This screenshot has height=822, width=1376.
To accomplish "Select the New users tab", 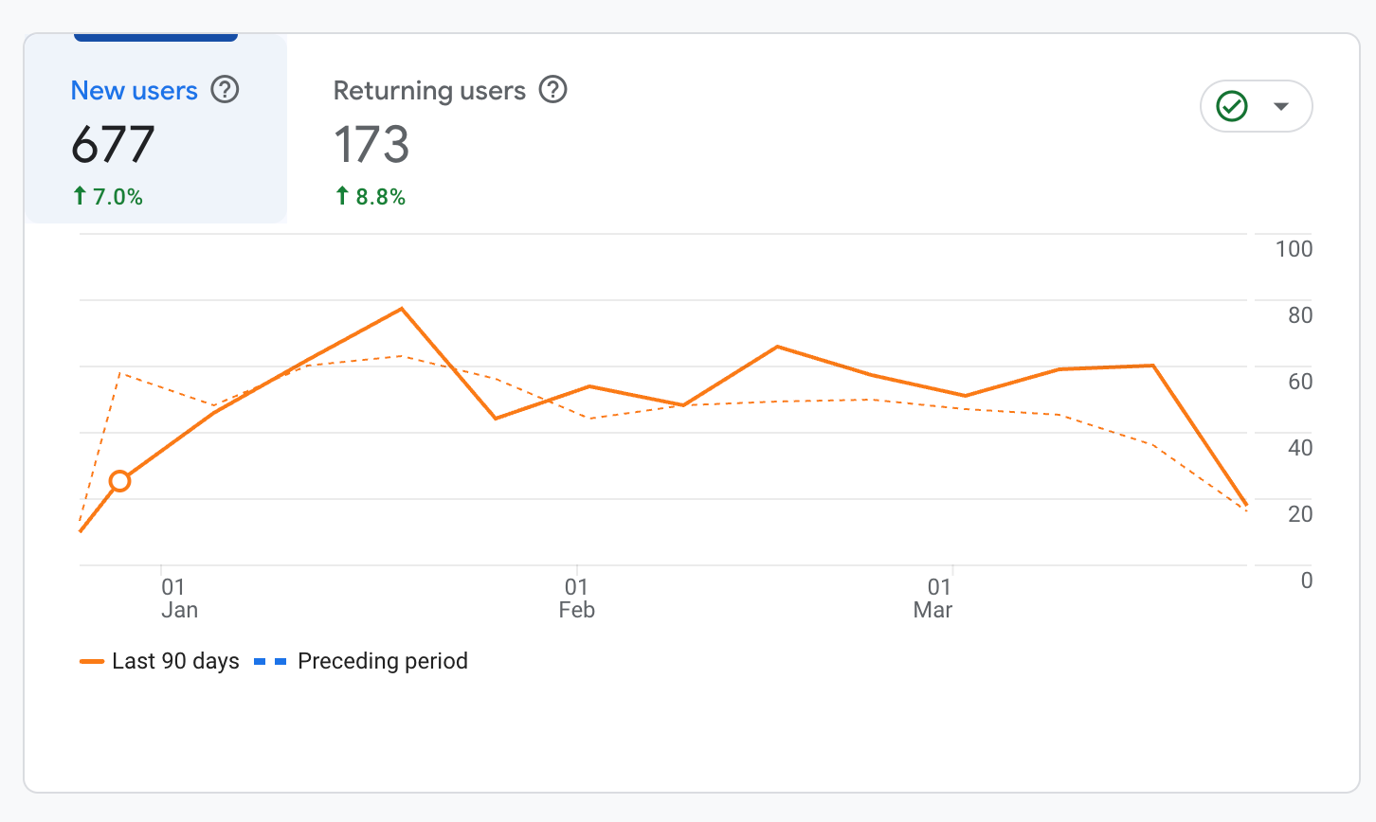I will point(134,90).
